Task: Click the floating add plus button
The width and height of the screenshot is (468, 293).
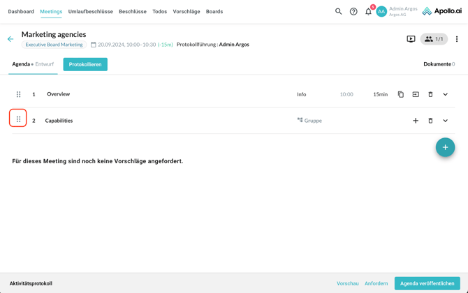Action: (x=445, y=147)
